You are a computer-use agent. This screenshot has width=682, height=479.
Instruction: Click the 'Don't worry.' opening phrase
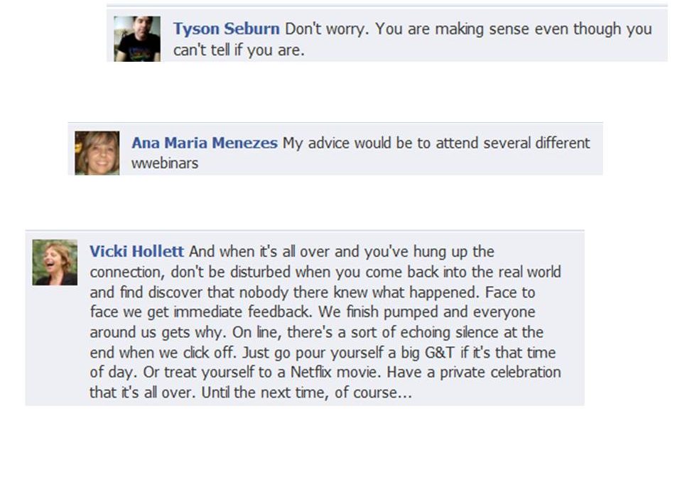pyautogui.click(x=327, y=29)
